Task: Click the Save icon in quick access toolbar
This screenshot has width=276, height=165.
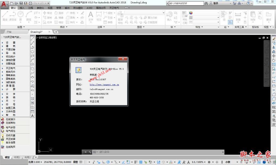Action: point(21,3)
